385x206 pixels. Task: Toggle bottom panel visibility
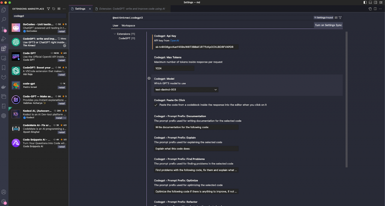pyautogui.click(x=370, y=3)
